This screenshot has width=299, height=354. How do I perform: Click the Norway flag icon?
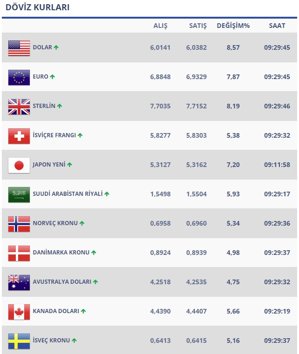19,224
